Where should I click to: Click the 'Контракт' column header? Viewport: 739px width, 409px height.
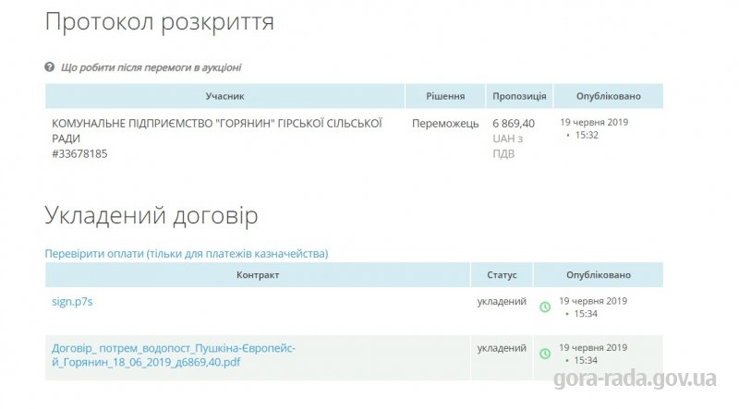(x=258, y=275)
